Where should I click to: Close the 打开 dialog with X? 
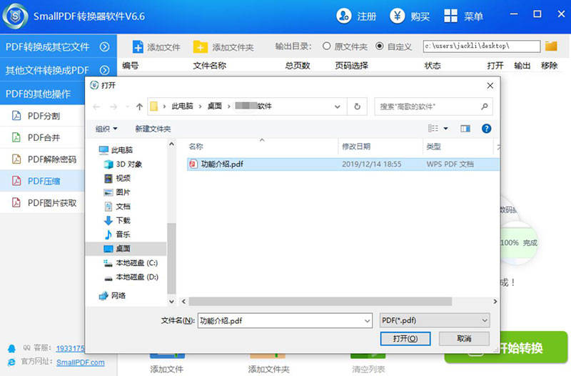tap(490, 85)
